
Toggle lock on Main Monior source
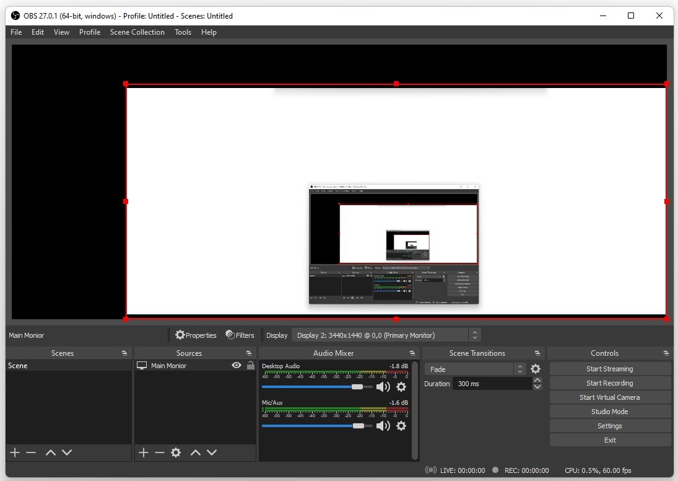(250, 366)
